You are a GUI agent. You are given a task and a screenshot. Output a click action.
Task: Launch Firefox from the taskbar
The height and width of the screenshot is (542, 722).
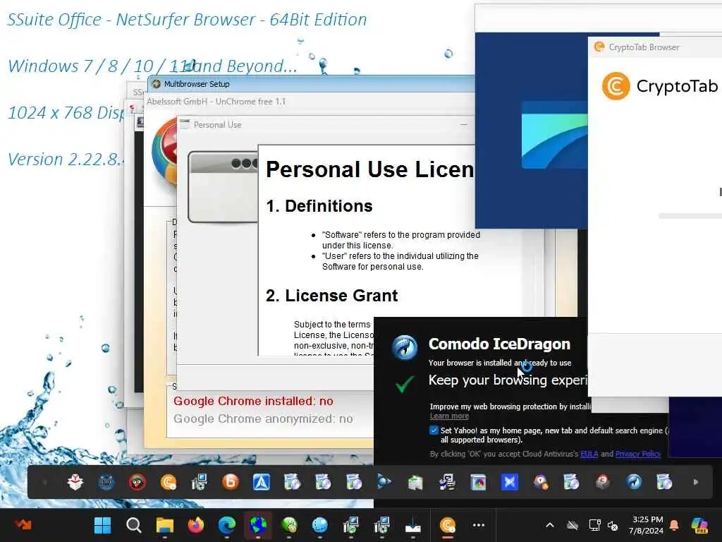point(196,525)
